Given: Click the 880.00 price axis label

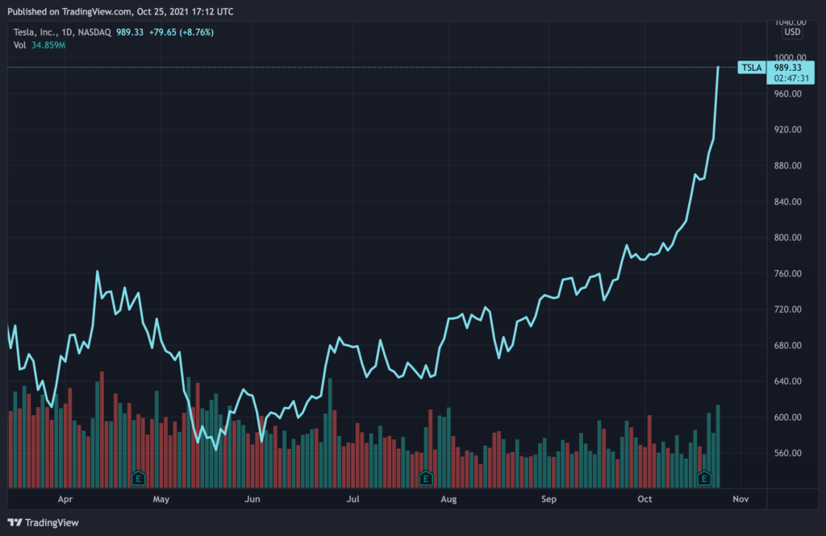Looking at the screenshot, I should click(x=787, y=165).
